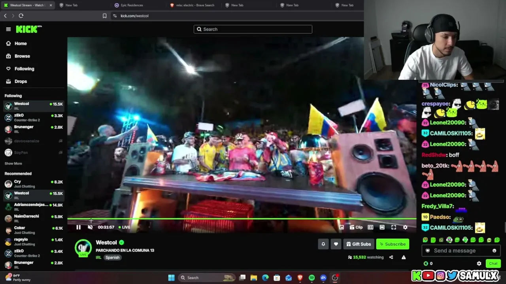Open Brunenger in the Following list
The height and width of the screenshot is (284, 506).
[34, 129]
